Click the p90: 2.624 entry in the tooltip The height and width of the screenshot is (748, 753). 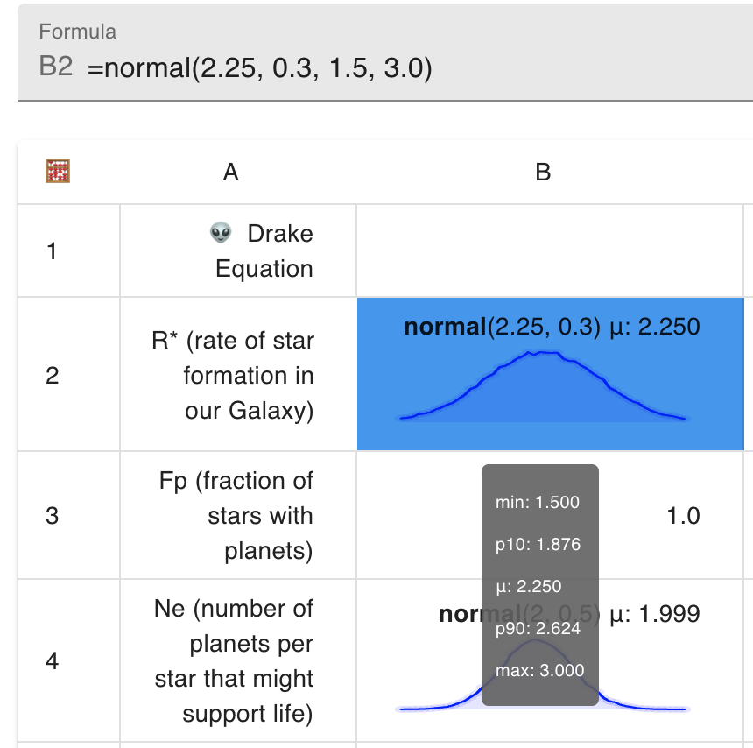point(539,628)
